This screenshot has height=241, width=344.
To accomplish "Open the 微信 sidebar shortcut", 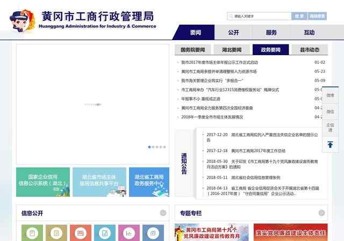I will 330,111.
